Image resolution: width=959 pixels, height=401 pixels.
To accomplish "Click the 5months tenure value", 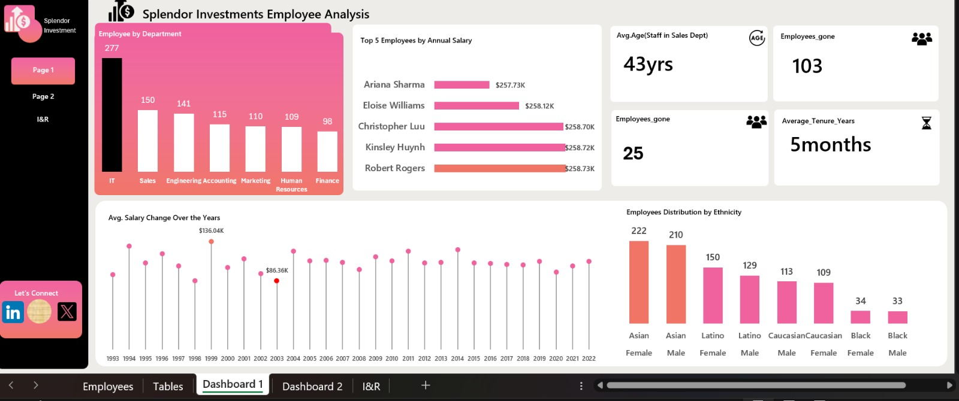I will point(831,144).
